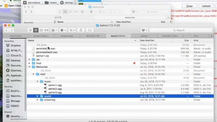The image size is (217, 122).
Task: Open Dropbox in the sidebar
Action: [14, 45]
